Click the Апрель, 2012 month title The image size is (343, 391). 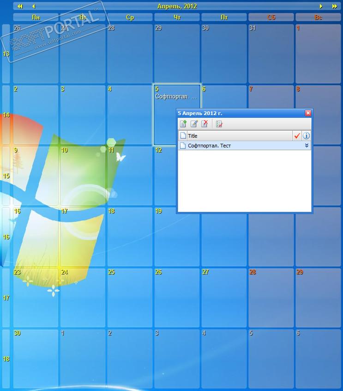click(x=177, y=6)
